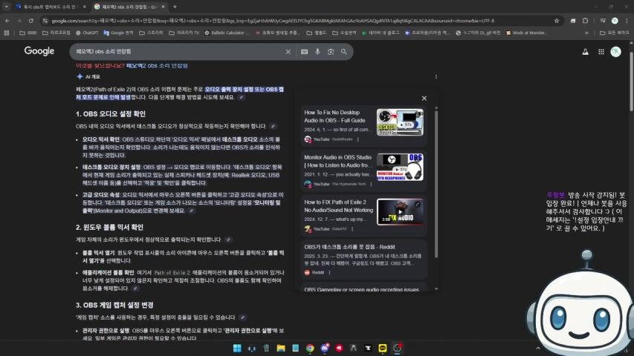Open the Monitor Audio in OBS Studio thumbnail
The width and height of the screenshot is (634, 356).
(x=400, y=167)
